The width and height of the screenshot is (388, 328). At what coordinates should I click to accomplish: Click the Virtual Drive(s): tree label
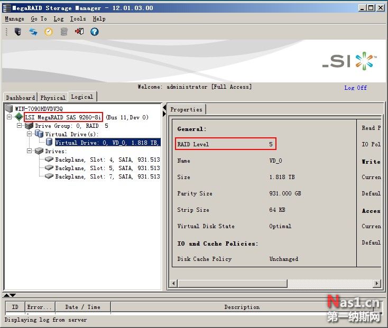coord(72,134)
